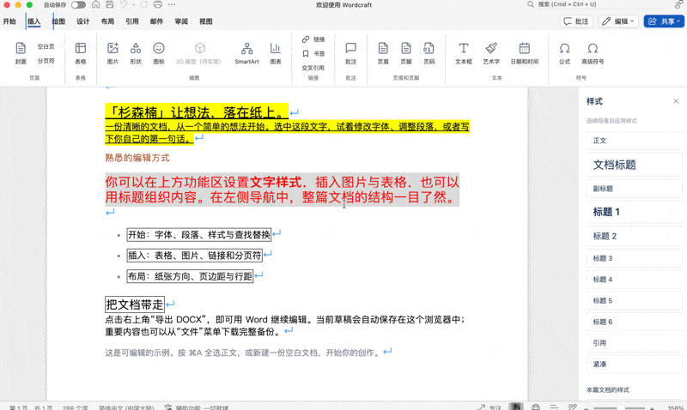Open advanced symbols (高级符号)

593,53
